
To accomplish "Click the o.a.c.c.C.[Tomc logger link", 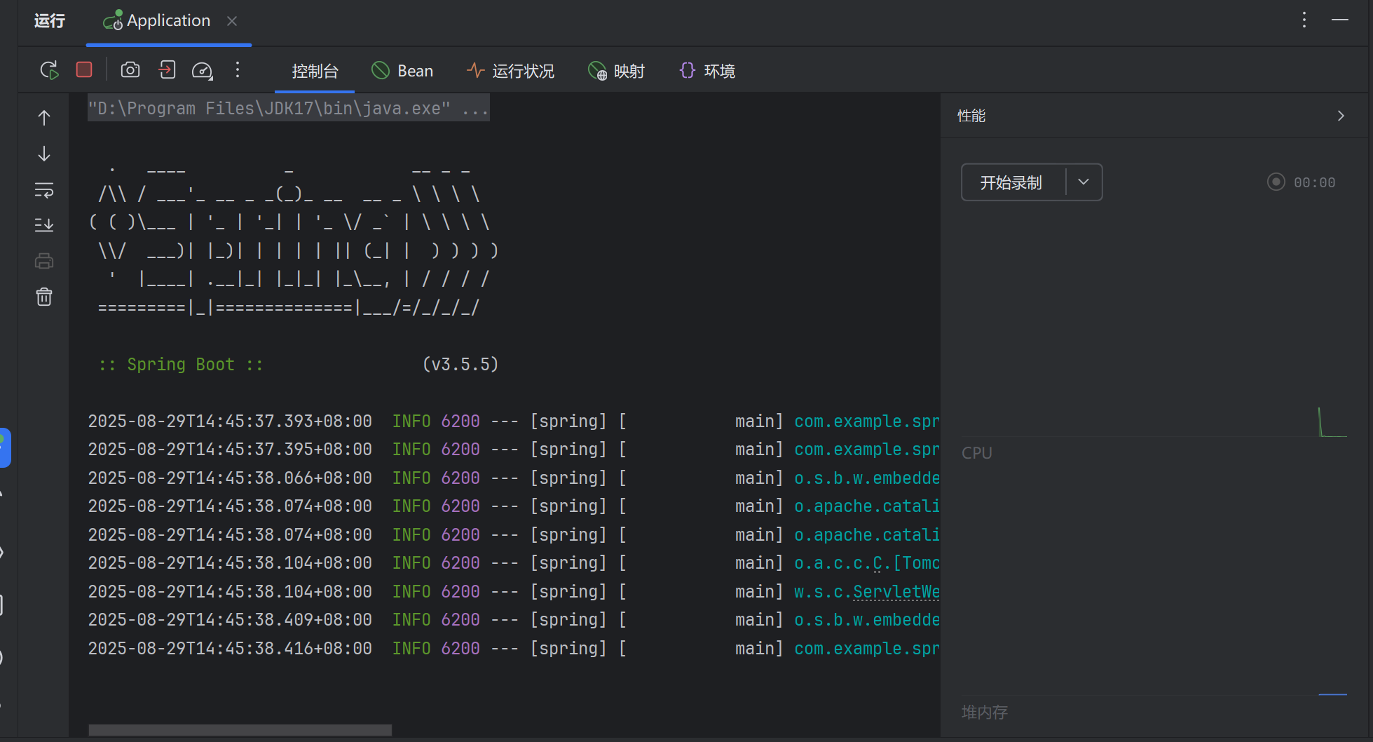I will coord(866,563).
